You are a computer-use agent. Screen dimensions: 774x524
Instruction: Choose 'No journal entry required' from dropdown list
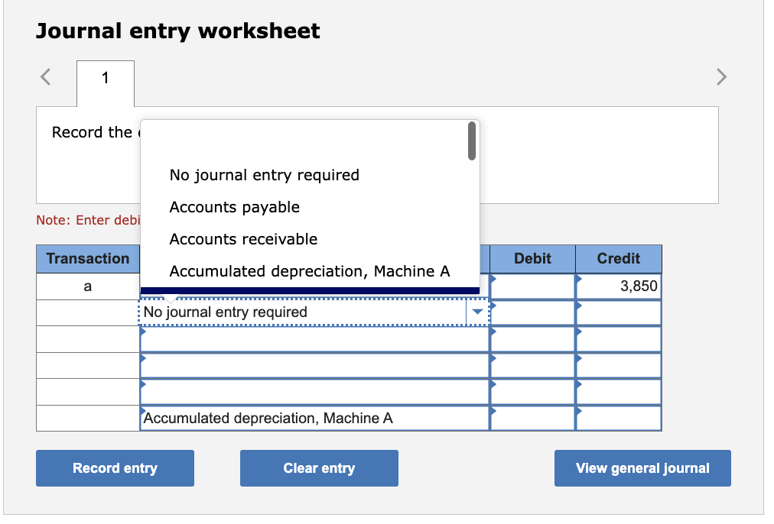[x=264, y=175]
